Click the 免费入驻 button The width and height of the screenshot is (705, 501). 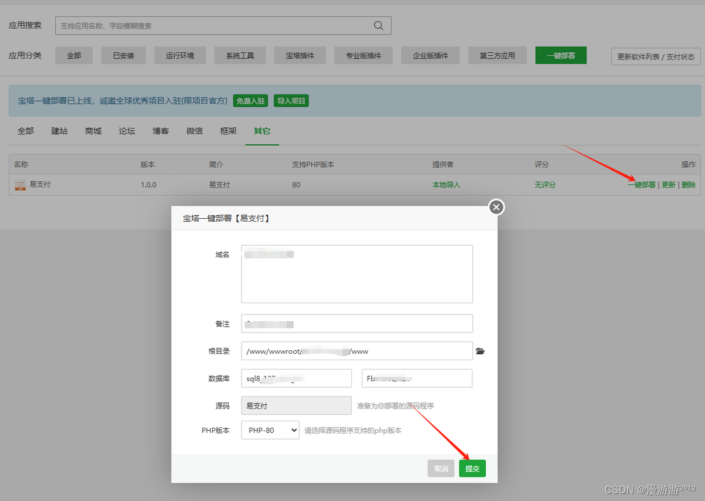click(x=251, y=101)
